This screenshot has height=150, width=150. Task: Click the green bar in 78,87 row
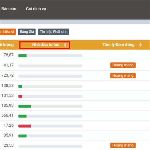pyautogui.click(x=22, y=56)
